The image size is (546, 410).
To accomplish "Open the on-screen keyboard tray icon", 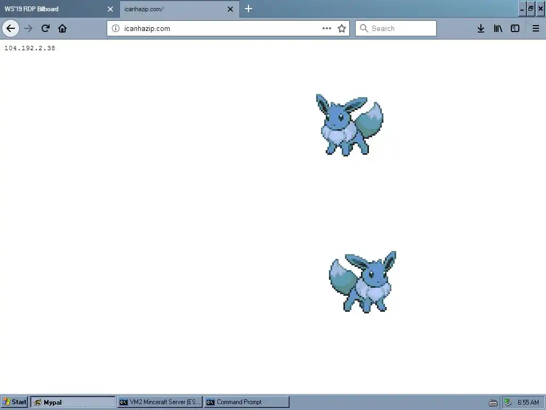I will click(493, 403).
